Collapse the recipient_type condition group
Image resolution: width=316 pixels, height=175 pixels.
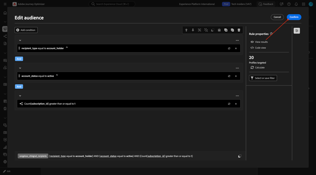[20, 40]
